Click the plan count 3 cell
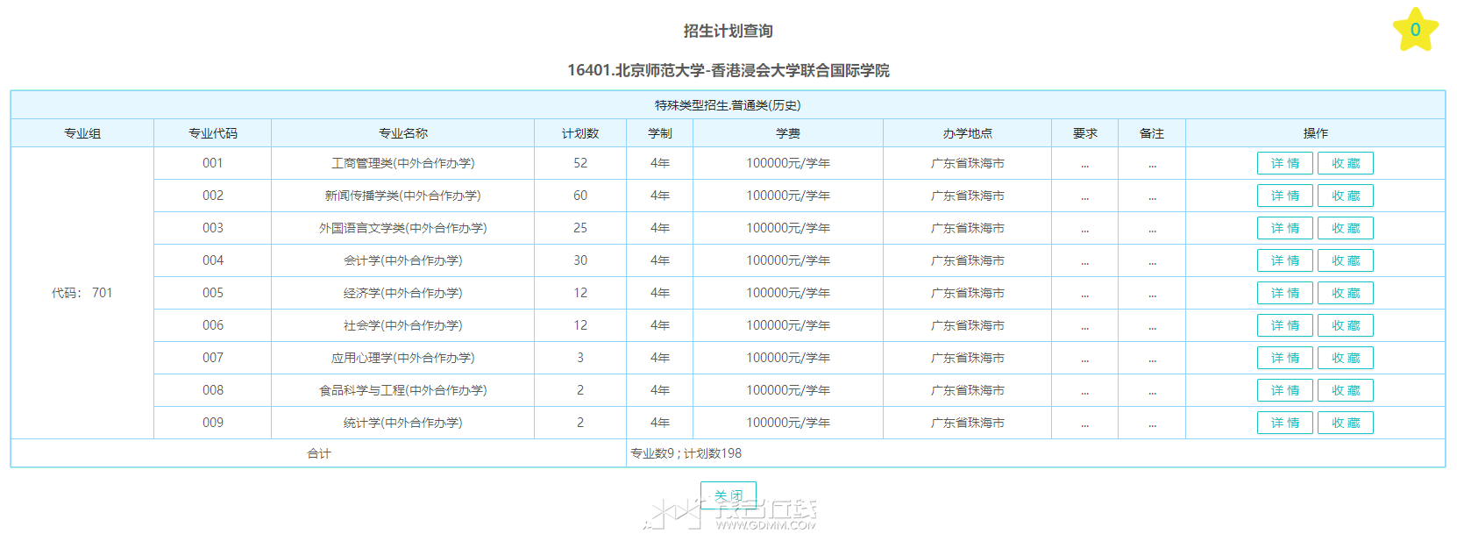1457x534 pixels. click(580, 358)
